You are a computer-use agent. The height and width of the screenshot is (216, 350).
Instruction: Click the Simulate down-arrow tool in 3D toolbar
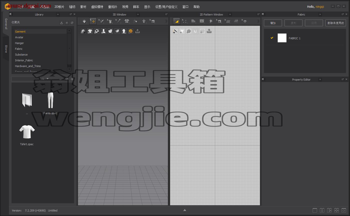pyautogui.click(x=85, y=21)
